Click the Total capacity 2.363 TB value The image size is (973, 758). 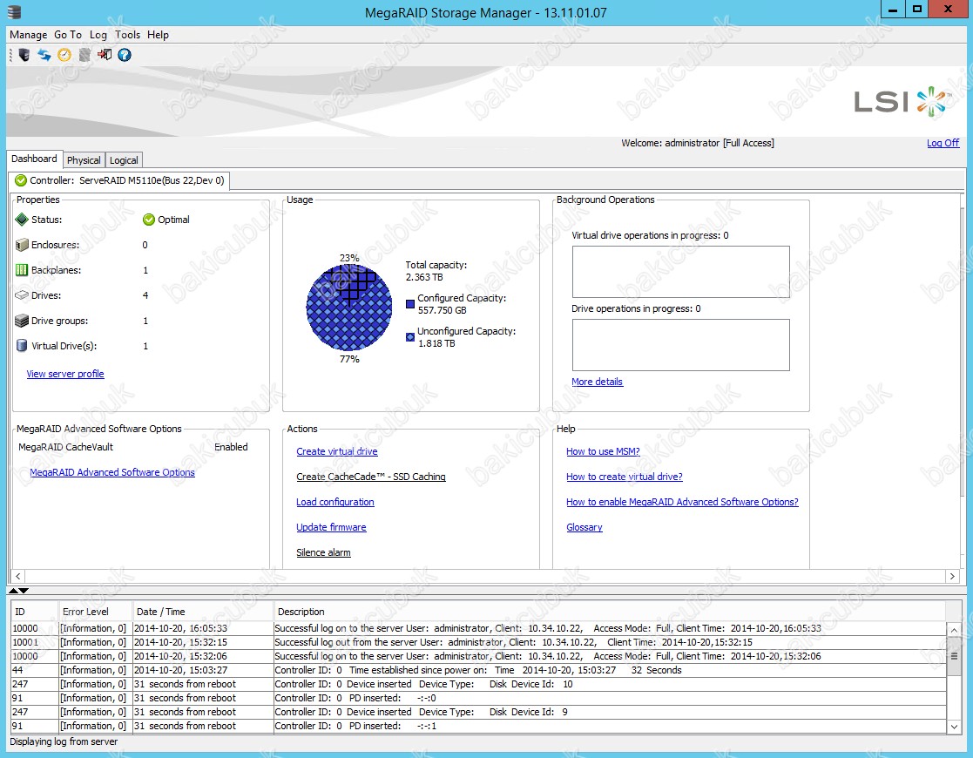point(424,277)
